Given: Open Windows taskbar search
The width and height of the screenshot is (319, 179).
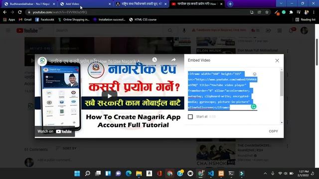Looking at the screenshot, I should [88, 174].
